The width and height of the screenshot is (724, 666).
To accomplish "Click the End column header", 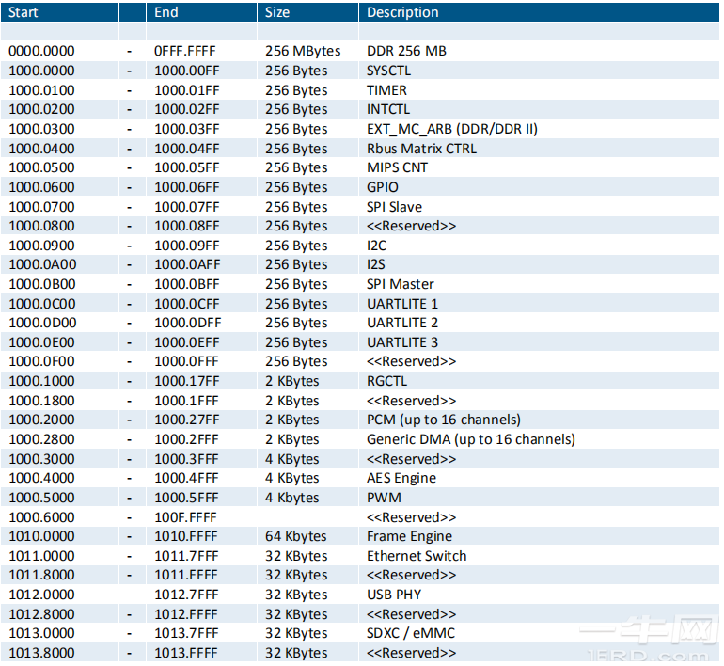I will point(167,12).
